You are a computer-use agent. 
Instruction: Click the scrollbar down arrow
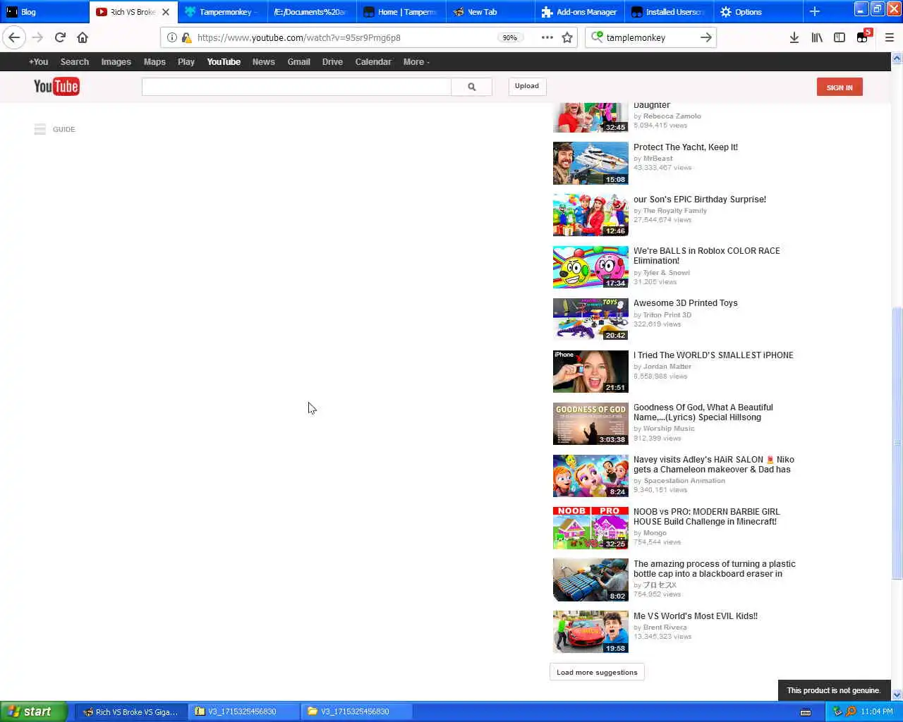897,695
